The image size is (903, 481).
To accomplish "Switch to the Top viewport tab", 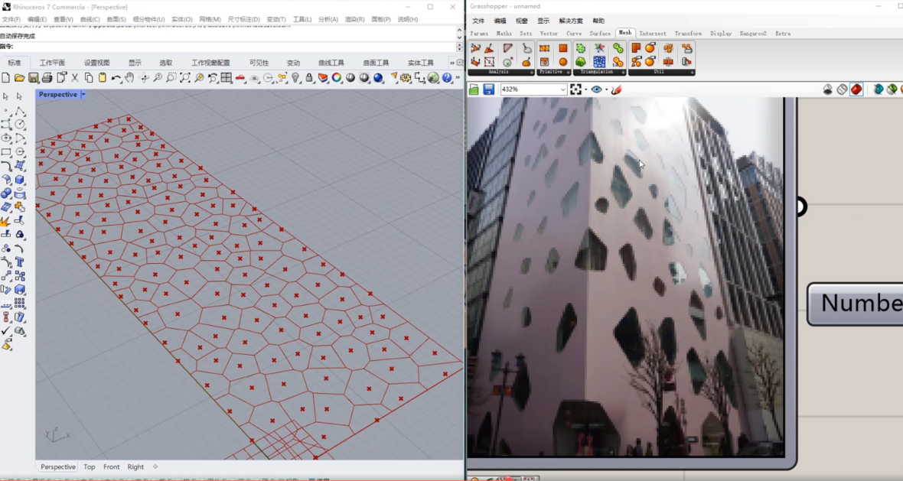I will point(90,466).
